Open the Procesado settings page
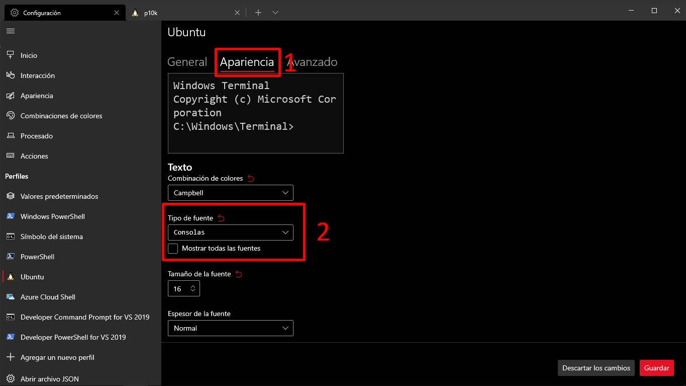 coord(80,136)
